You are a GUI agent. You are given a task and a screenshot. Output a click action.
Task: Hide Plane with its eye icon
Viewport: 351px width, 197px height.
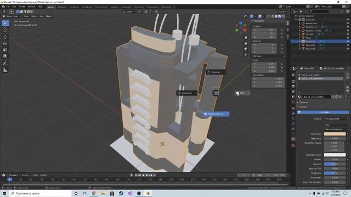(x=348, y=38)
